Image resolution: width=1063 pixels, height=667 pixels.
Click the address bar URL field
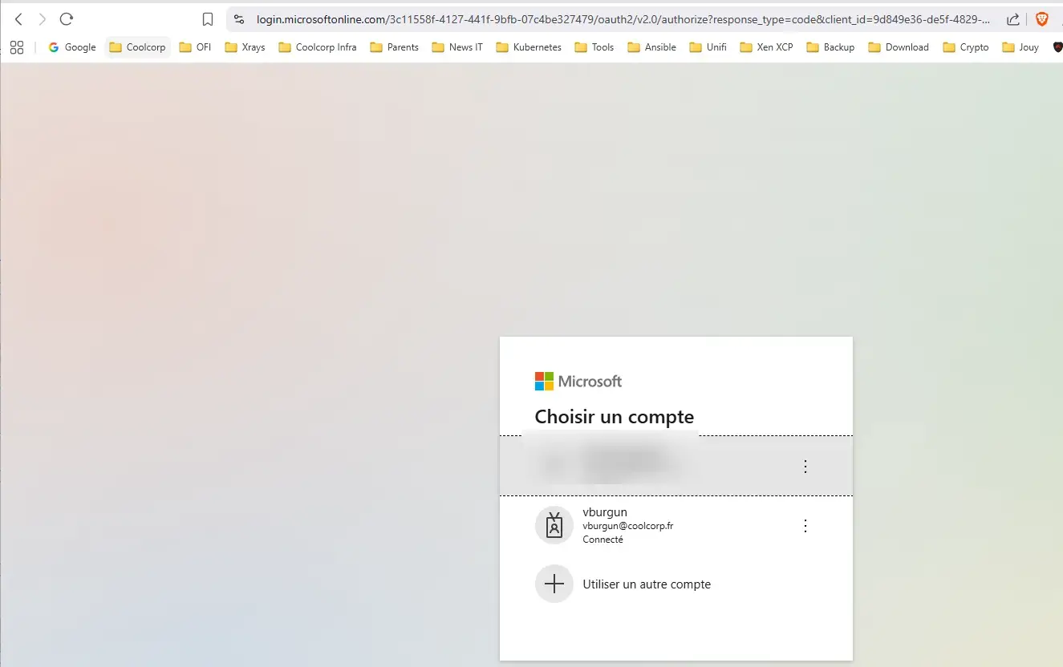tap(618, 19)
